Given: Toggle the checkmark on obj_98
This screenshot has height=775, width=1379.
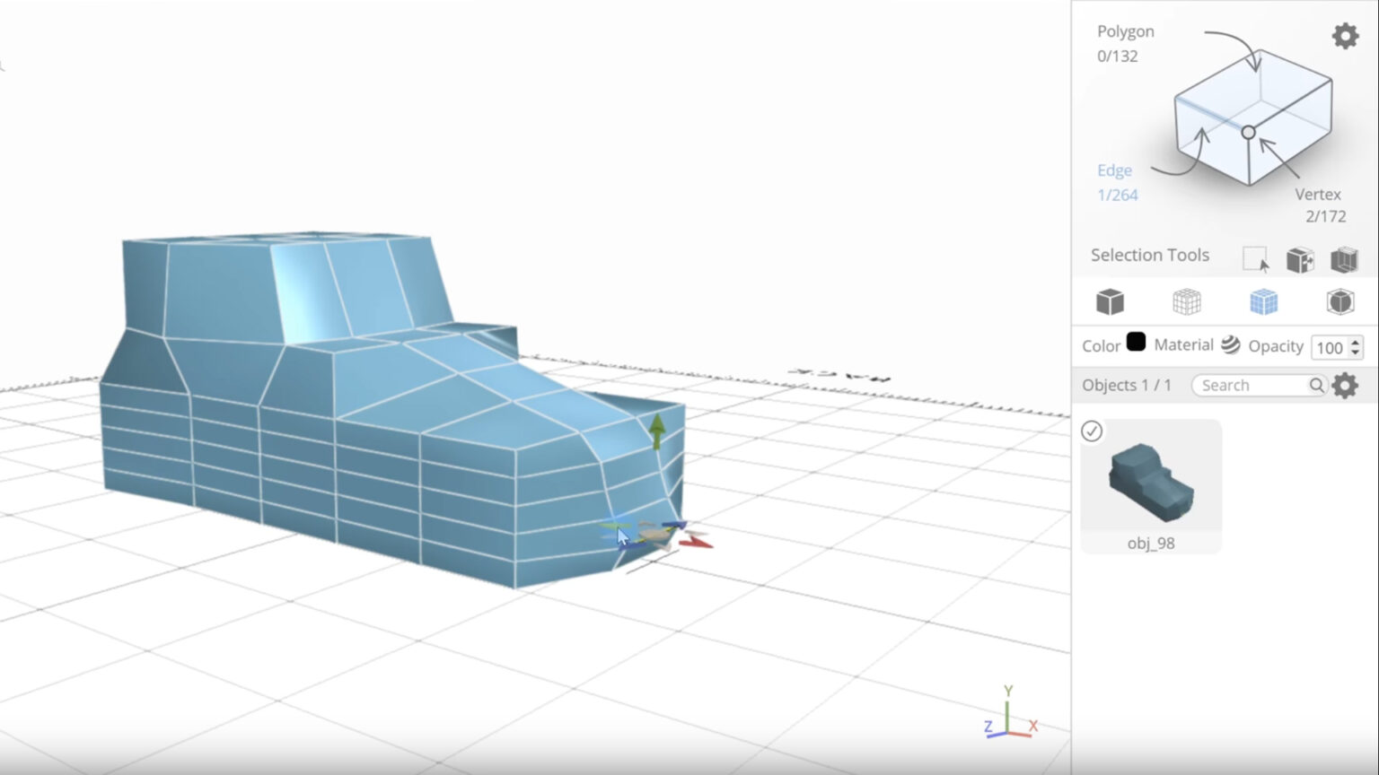Looking at the screenshot, I should click(x=1091, y=431).
